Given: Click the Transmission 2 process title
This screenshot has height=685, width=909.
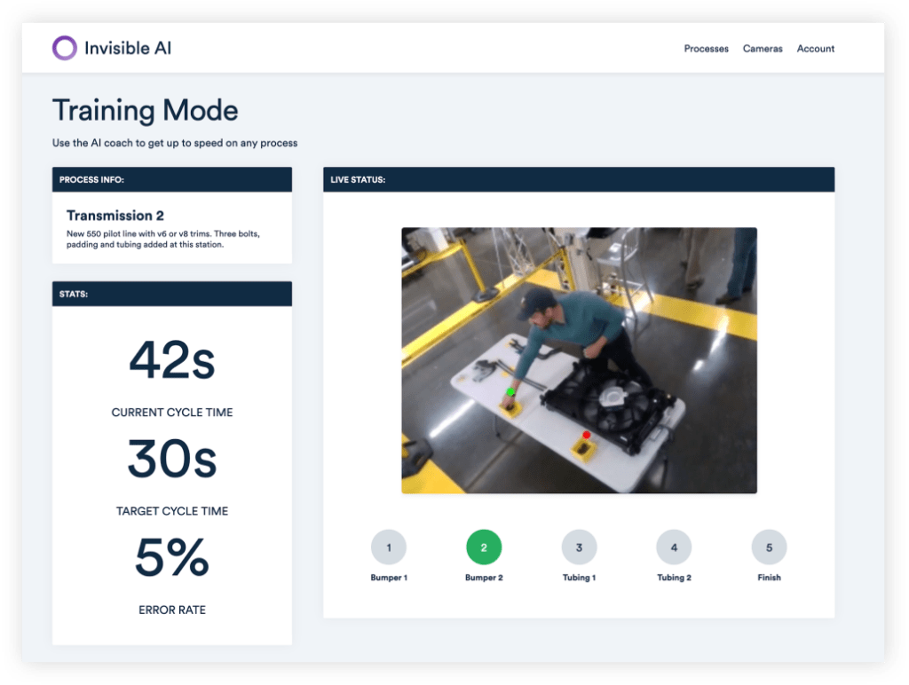Looking at the screenshot, I should click(x=115, y=216).
